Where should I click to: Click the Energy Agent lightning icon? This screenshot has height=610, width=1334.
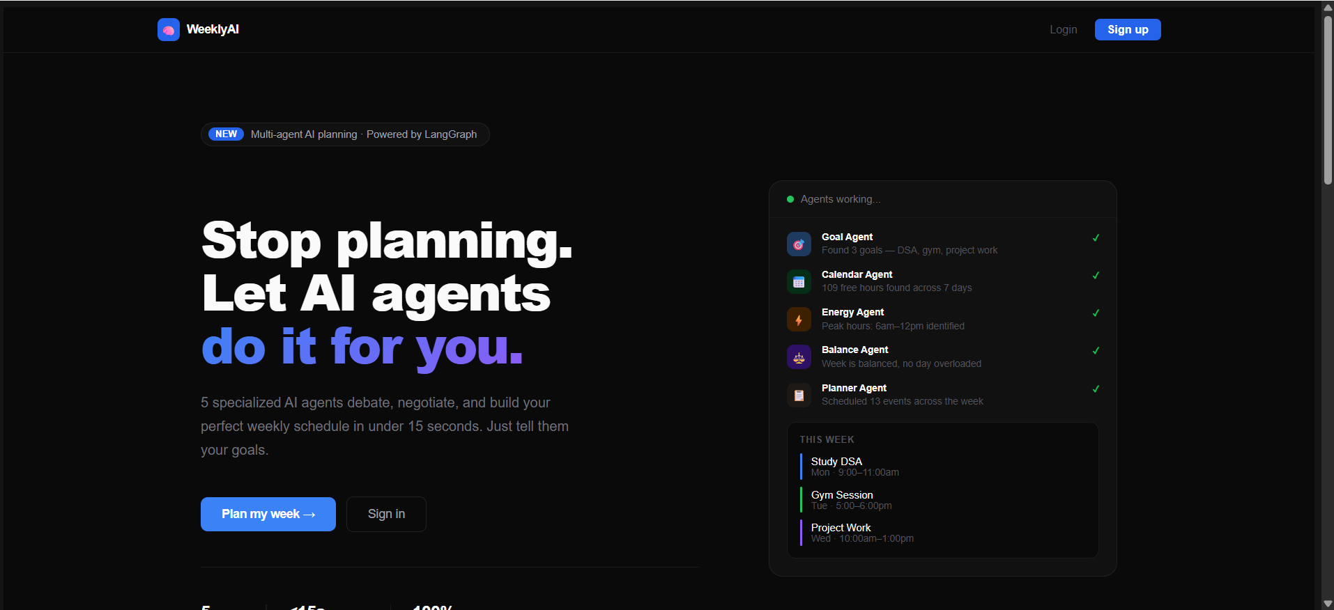[799, 320]
